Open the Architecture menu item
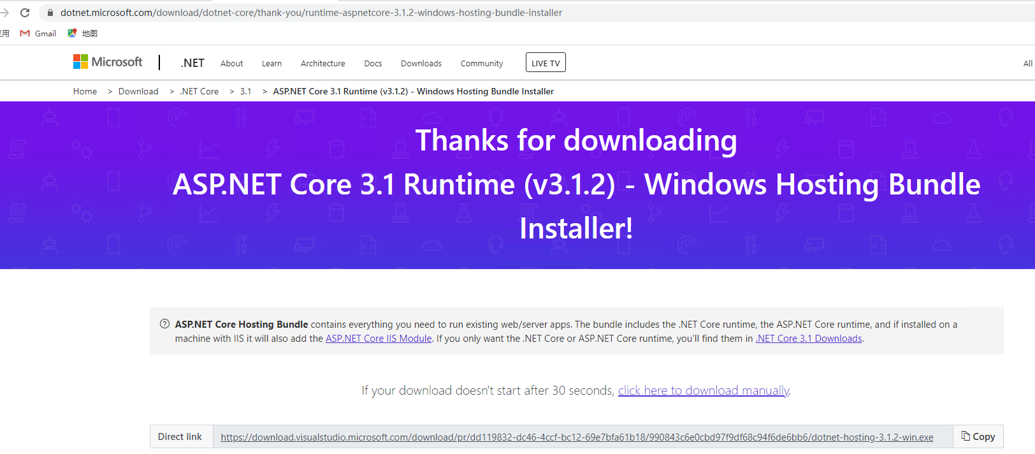1035x454 pixels. (323, 64)
